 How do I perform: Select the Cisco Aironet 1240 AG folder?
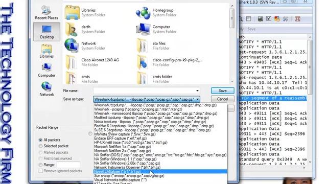(x=92, y=62)
